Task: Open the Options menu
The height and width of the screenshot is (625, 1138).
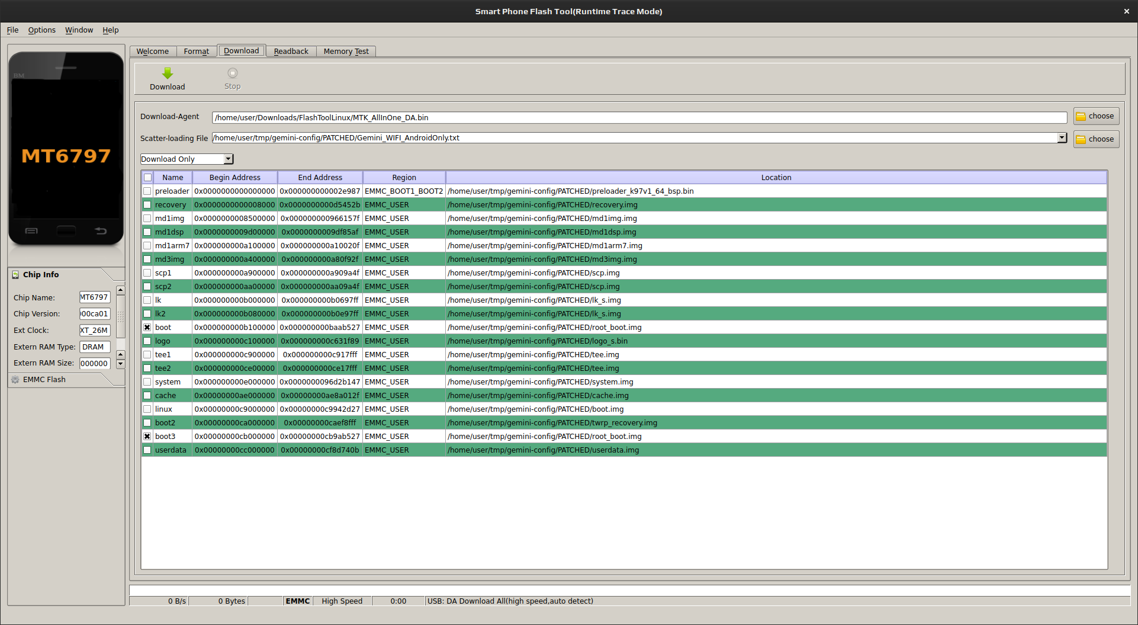Action: click(x=41, y=30)
